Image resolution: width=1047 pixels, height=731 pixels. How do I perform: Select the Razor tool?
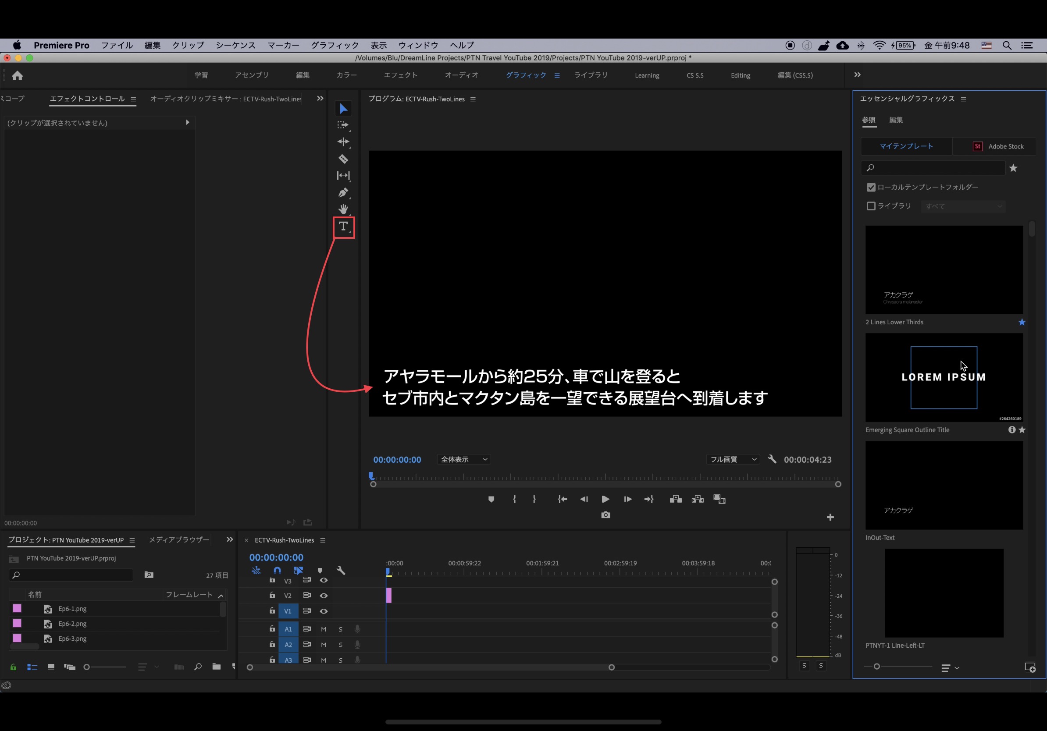343,159
